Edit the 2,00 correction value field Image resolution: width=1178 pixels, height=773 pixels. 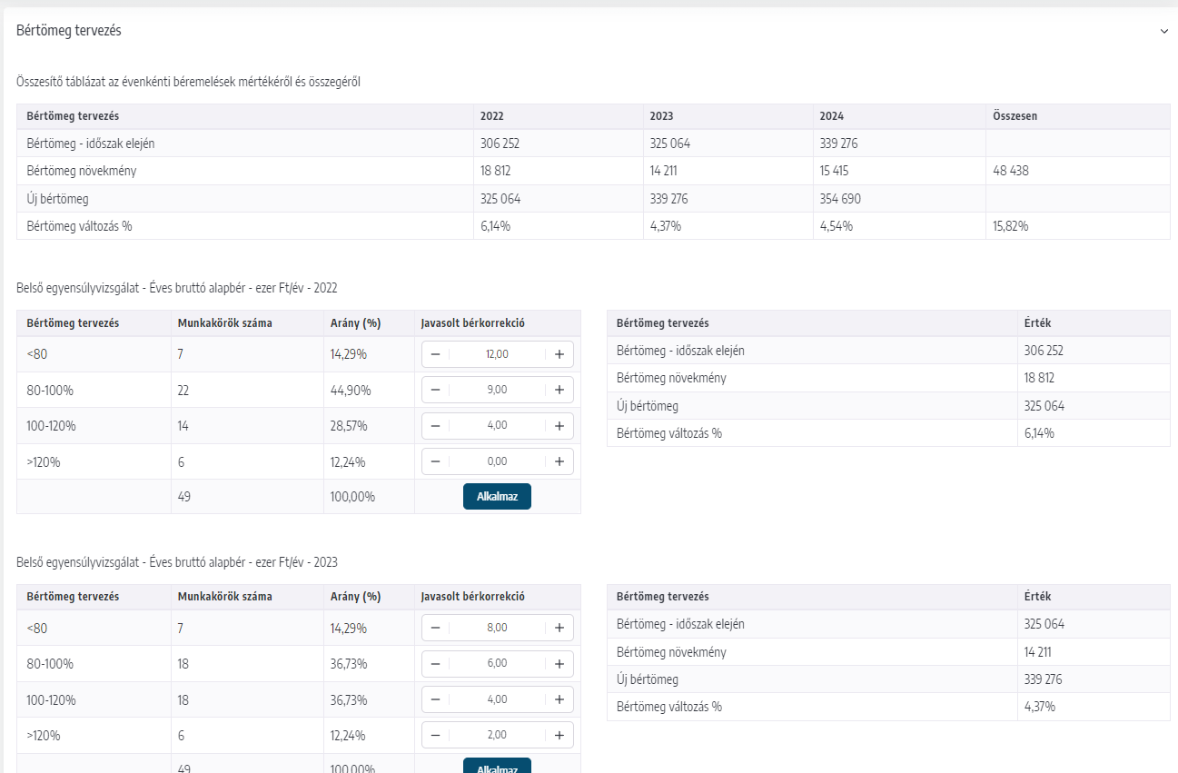[x=497, y=735]
